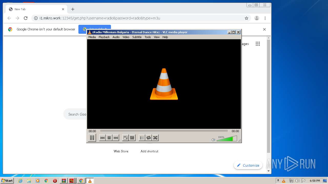Open the pinned Chrome taskbar icon

[x=46, y=181]
